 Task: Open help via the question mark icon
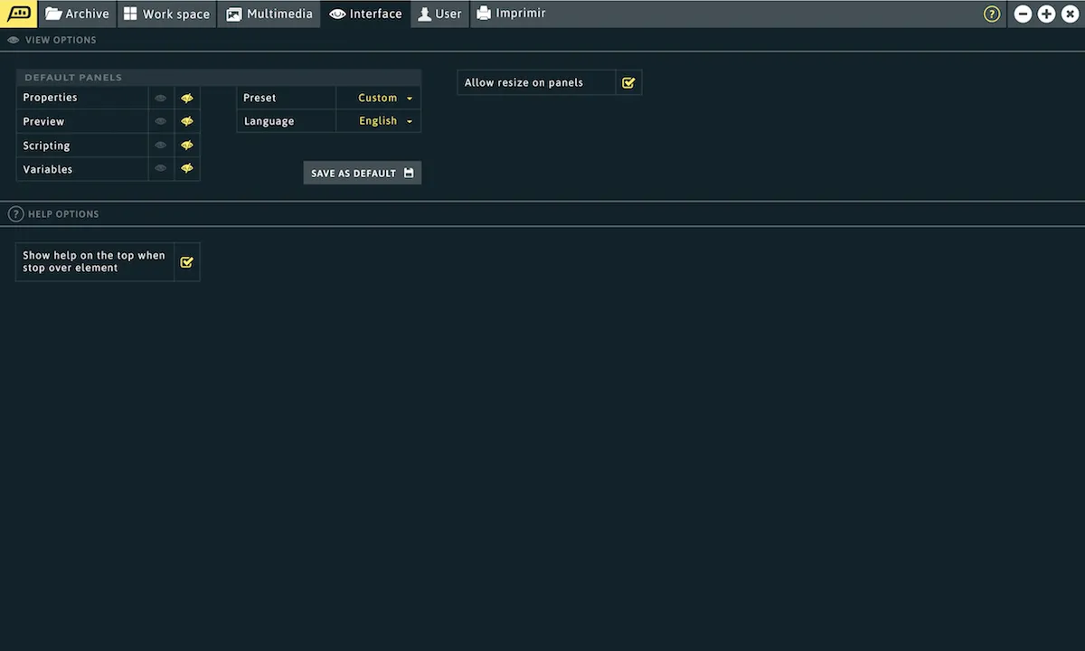point(992,14)
